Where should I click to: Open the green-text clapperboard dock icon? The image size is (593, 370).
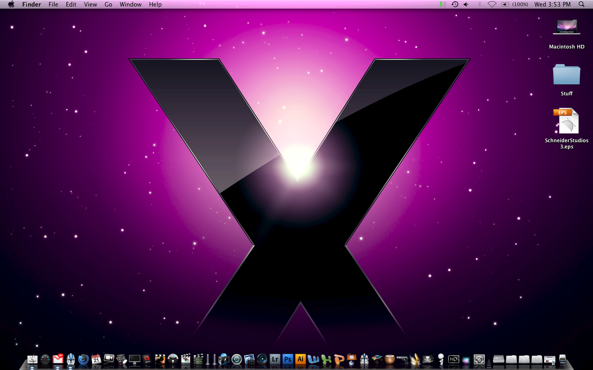tap(198, 359)
